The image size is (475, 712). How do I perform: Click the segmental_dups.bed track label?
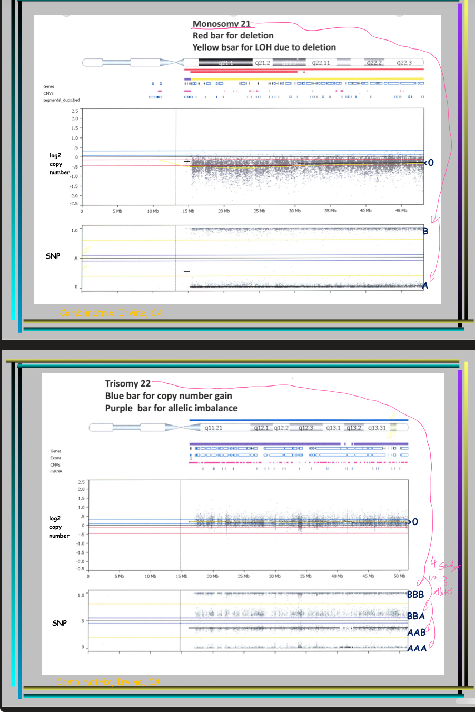tap(61, 100)
